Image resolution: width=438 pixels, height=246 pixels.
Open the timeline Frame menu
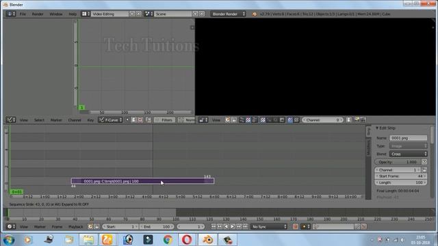pyautogui.click(x=57, y=227)
